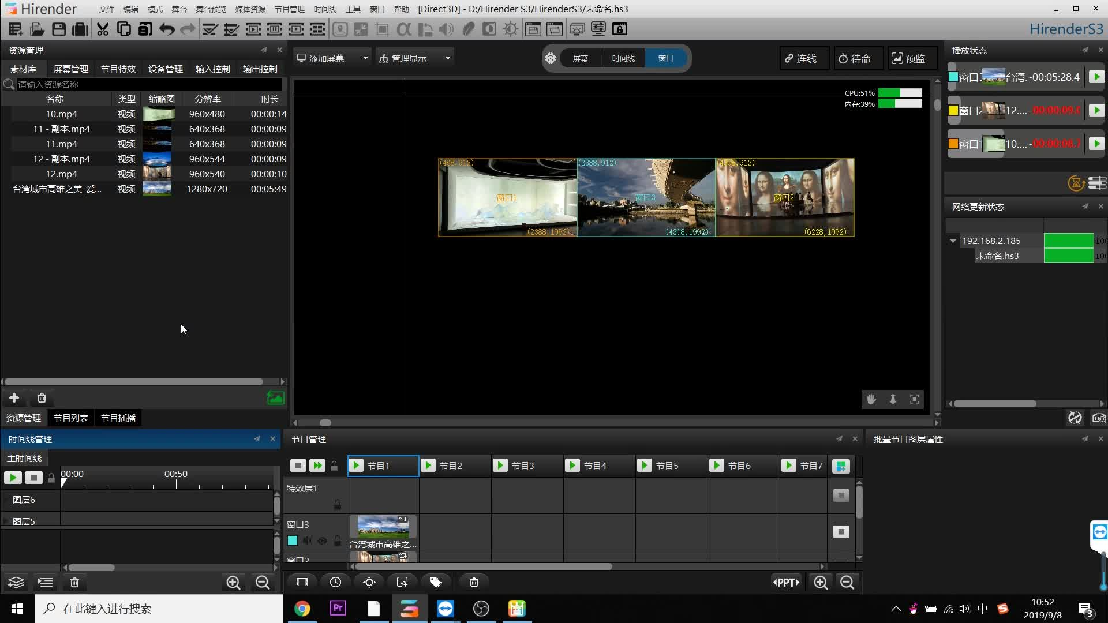Click the cyan 窗口3 color swatch
This screenshot has width=1108, height=623.
(x=293, y=541)
